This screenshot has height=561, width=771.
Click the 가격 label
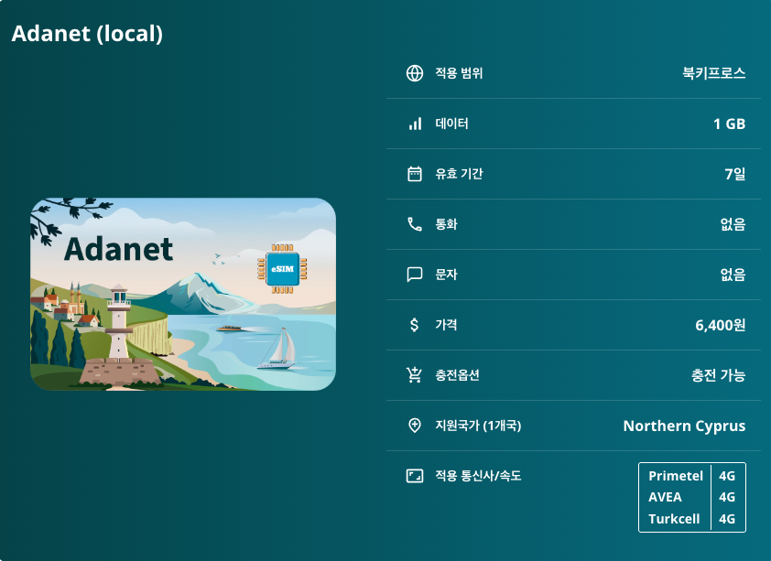click(x=446, y=325)
